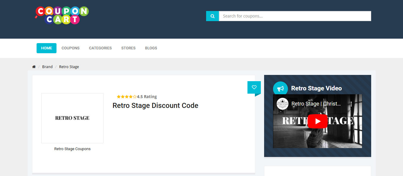The width and height of the screenshot is (403, 176).
Task: Navigate to the STORES menu item
Action: (128, 48)
